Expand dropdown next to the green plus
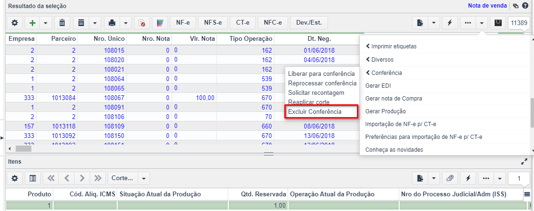Image resolution: width=534 pixels, height=211 pixels. (45, 23)
